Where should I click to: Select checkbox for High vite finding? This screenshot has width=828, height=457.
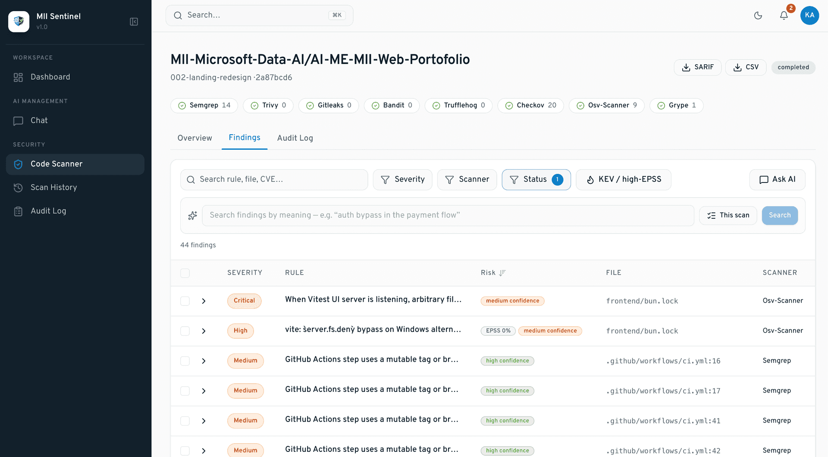click(x=185, y=331)
